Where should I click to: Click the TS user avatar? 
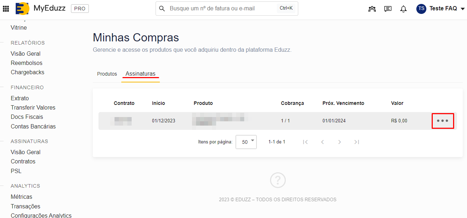tap(421, 9)
